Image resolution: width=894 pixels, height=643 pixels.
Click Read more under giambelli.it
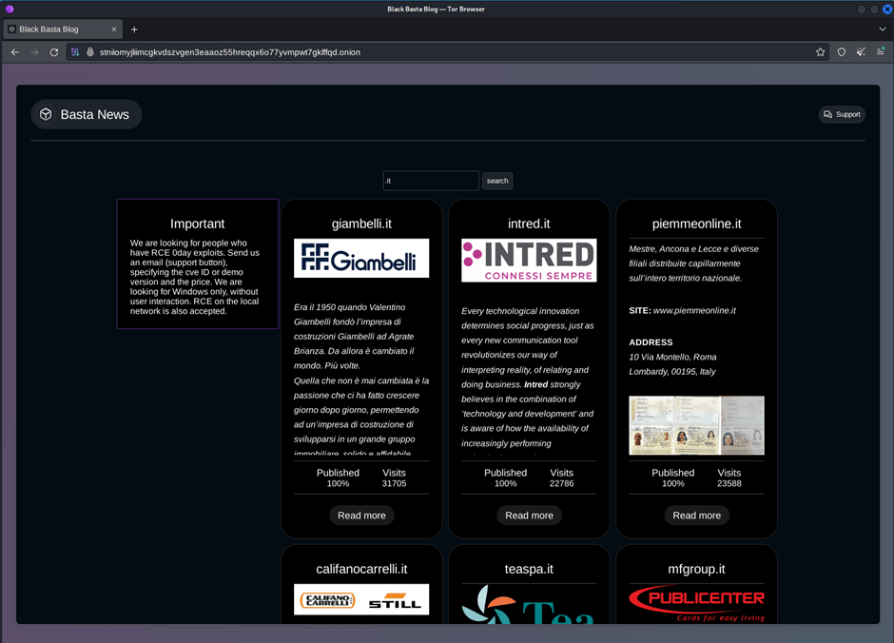[x=361, y=516]
